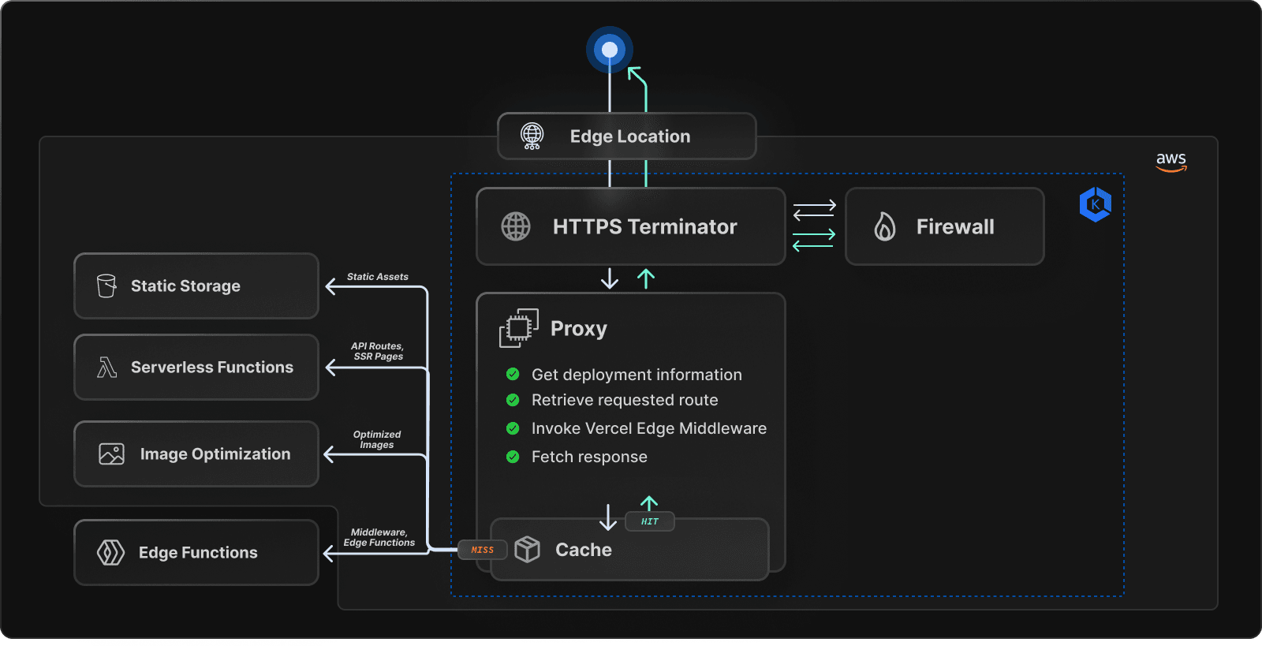
Task: Click the Optimized Images arrow label
Action: [377, 439]
